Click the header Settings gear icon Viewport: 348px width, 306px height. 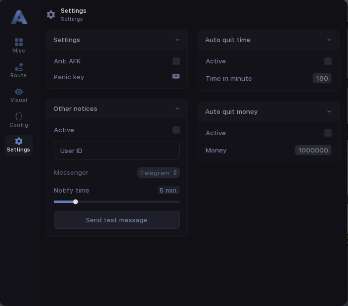pos(51,15)
